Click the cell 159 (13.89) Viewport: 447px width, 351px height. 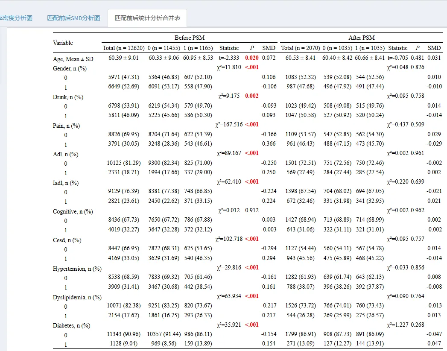tap(198, 344)
